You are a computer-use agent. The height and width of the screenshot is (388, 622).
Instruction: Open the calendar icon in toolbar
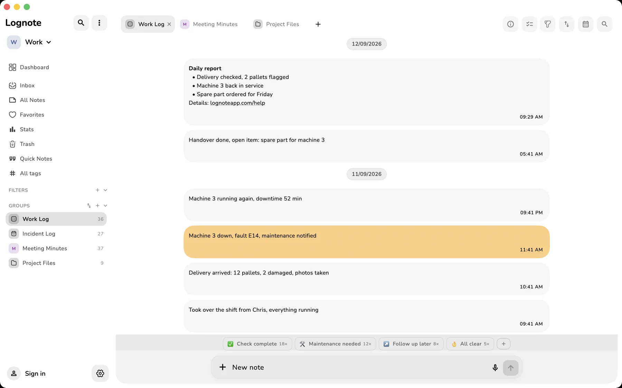pos(586,24)
